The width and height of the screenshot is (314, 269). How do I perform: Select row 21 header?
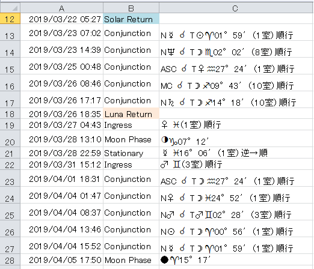[x=10, y=153]
